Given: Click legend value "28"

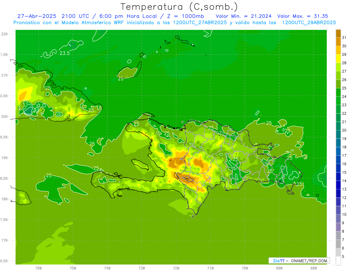Looking at the screenshot, I should click(x=344, y=63).
